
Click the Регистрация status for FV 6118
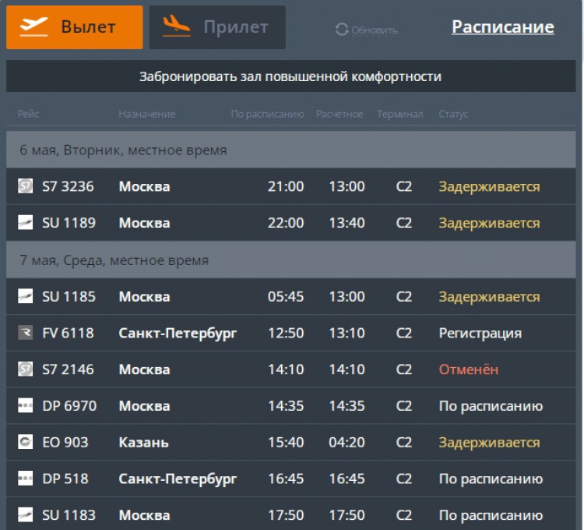click(x=480, y=333)
